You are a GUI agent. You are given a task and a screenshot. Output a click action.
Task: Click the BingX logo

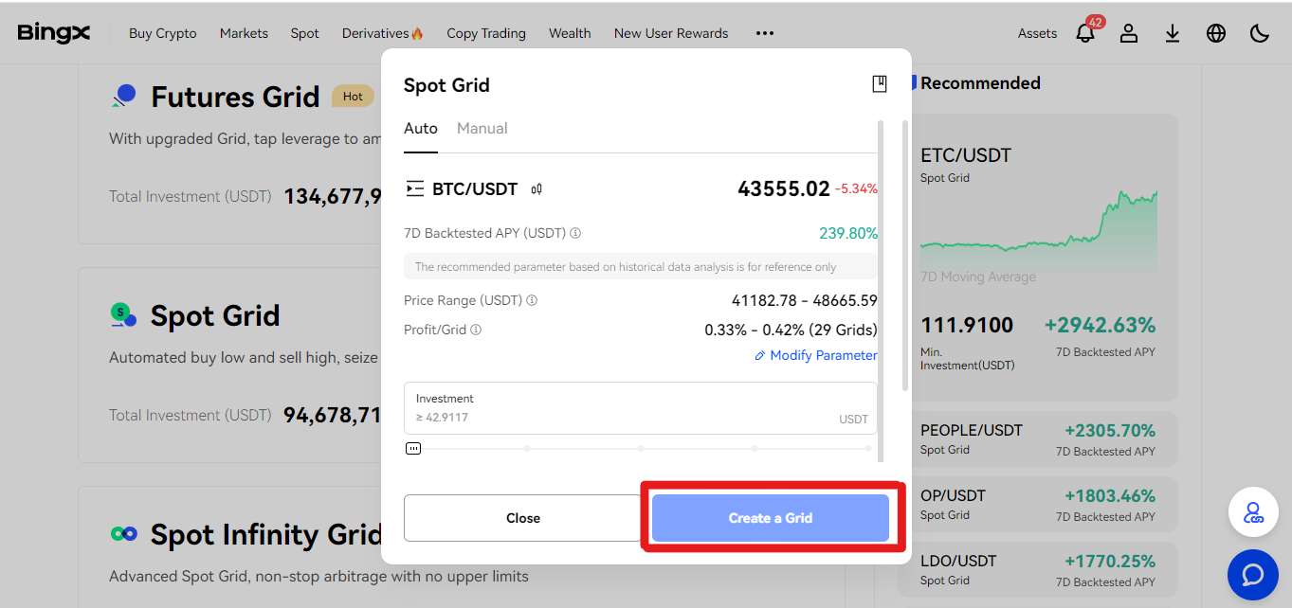(x=54, y=32)
